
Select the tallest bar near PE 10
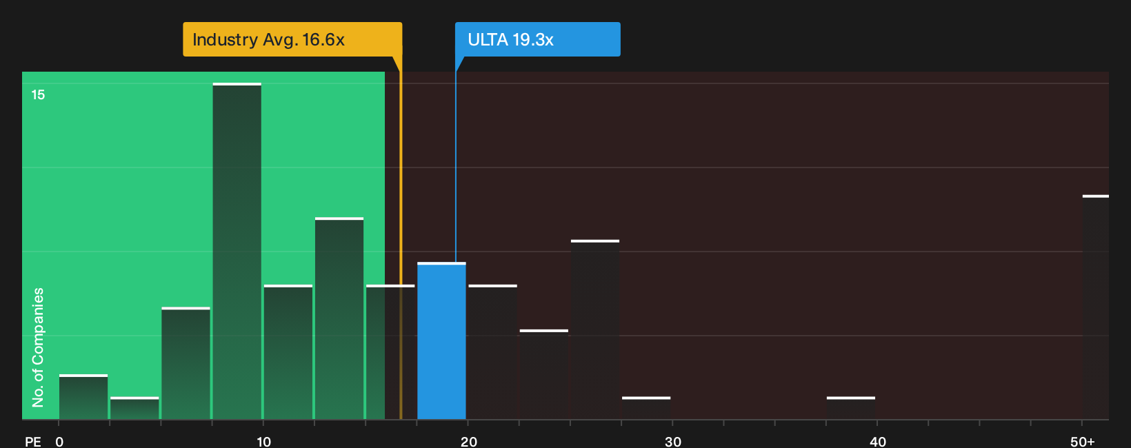click(x=237, y=252)
